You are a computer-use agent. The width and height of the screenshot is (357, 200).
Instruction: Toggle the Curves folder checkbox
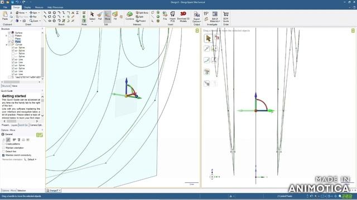(x=9, y=44)
